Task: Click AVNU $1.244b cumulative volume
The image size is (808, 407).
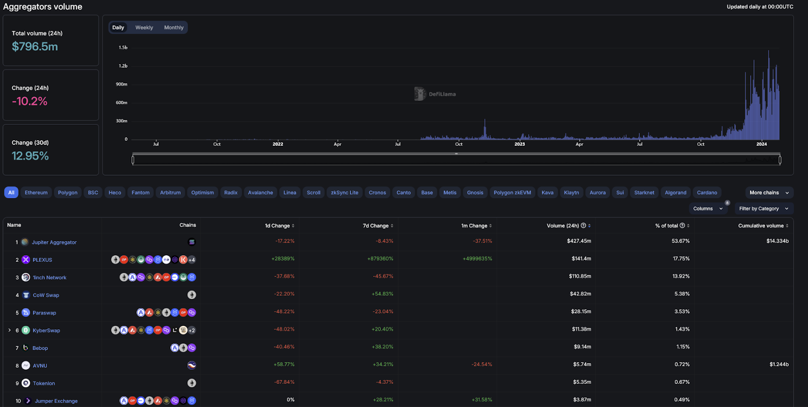Action: (779, 365)
